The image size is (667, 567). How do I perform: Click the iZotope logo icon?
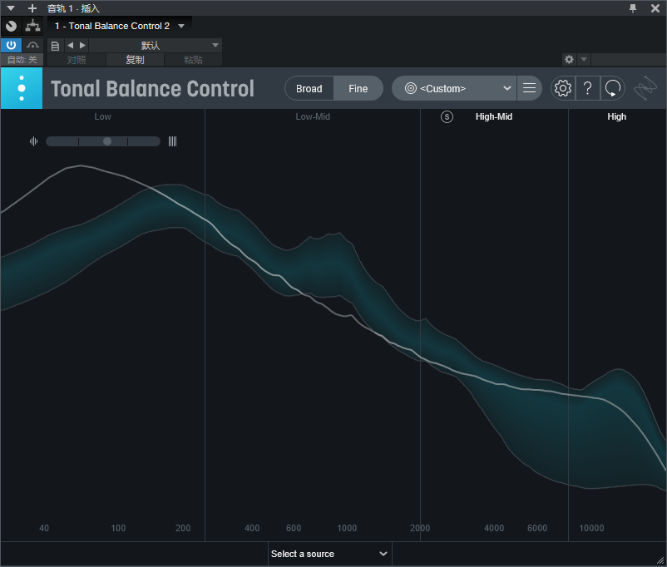645,88
